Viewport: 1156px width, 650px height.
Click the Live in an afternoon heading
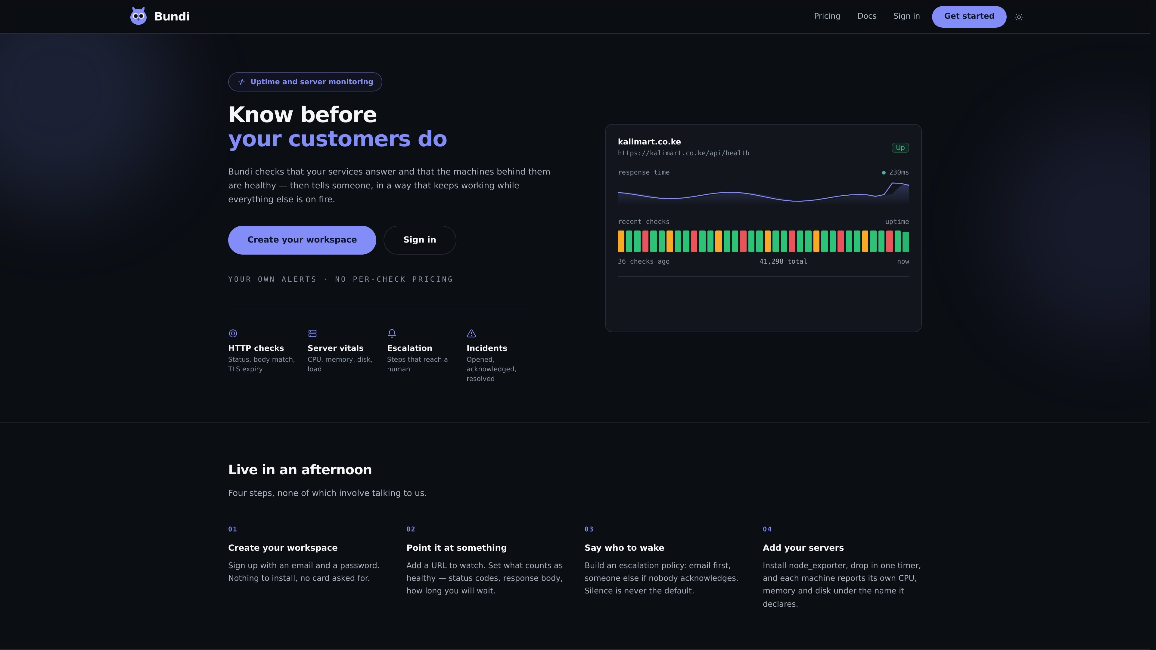(300, 470)
